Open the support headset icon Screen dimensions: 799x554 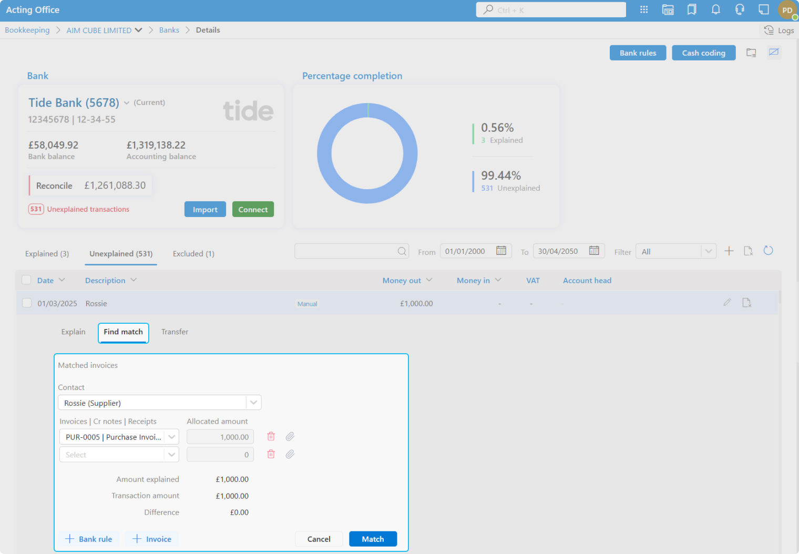click(740, 9)
